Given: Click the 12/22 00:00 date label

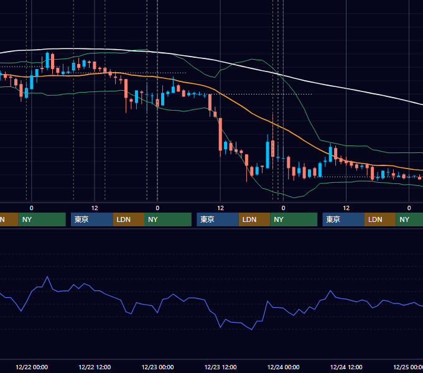Looking at the screenshot, I should [x=32, y=367].
